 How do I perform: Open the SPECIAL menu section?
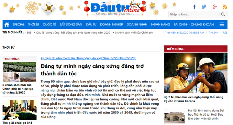[x=18, y=24]
